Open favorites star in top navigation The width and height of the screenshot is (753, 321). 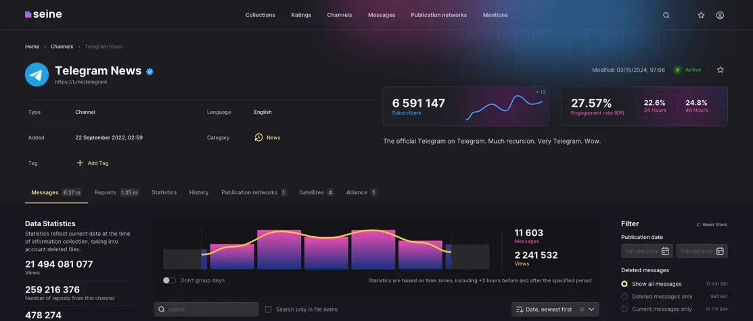click(x=701, y=16)
